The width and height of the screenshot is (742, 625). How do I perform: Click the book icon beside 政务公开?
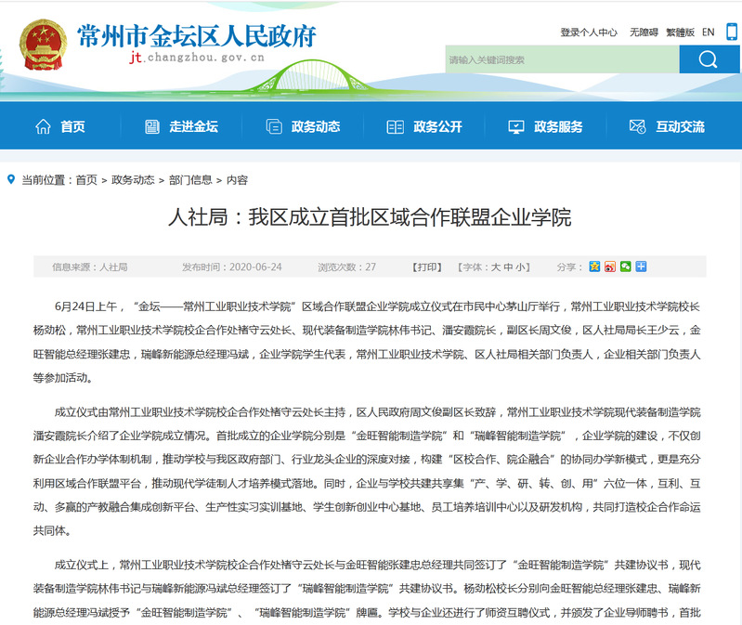click(x=395, y=126)
